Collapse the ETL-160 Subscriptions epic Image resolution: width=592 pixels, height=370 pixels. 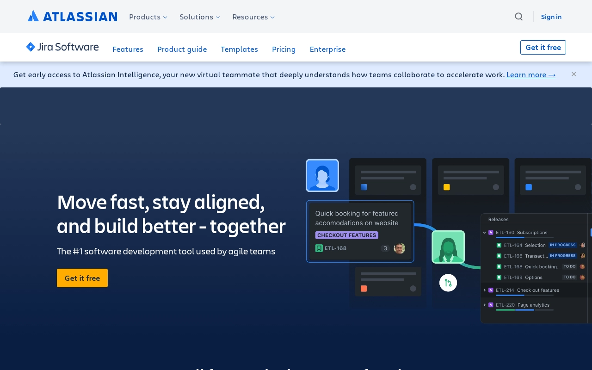click(485, 233)
